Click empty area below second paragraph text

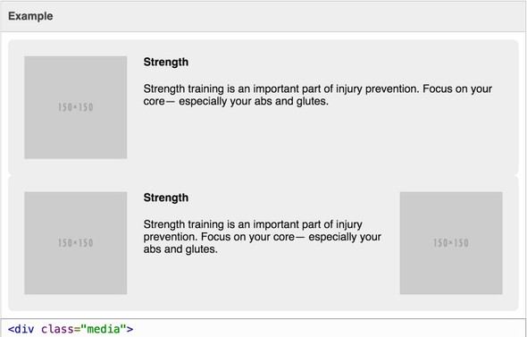(x=262, y=279)
